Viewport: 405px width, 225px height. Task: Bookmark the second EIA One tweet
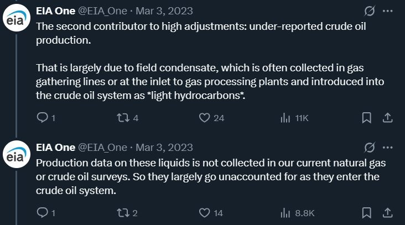coord(366,212)
